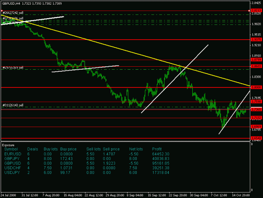This screenshot has width=263, height=198.
Task: Click the 14 Oct 20:00 time label
Action: 241,195
